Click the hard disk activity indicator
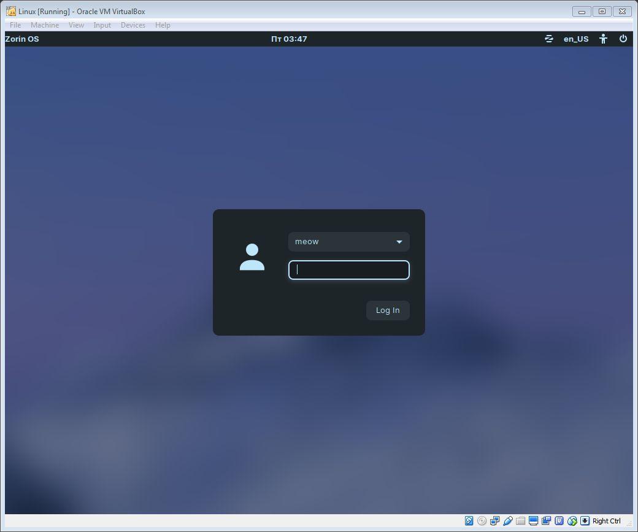 pyautogui.click(x=469, y=521)
